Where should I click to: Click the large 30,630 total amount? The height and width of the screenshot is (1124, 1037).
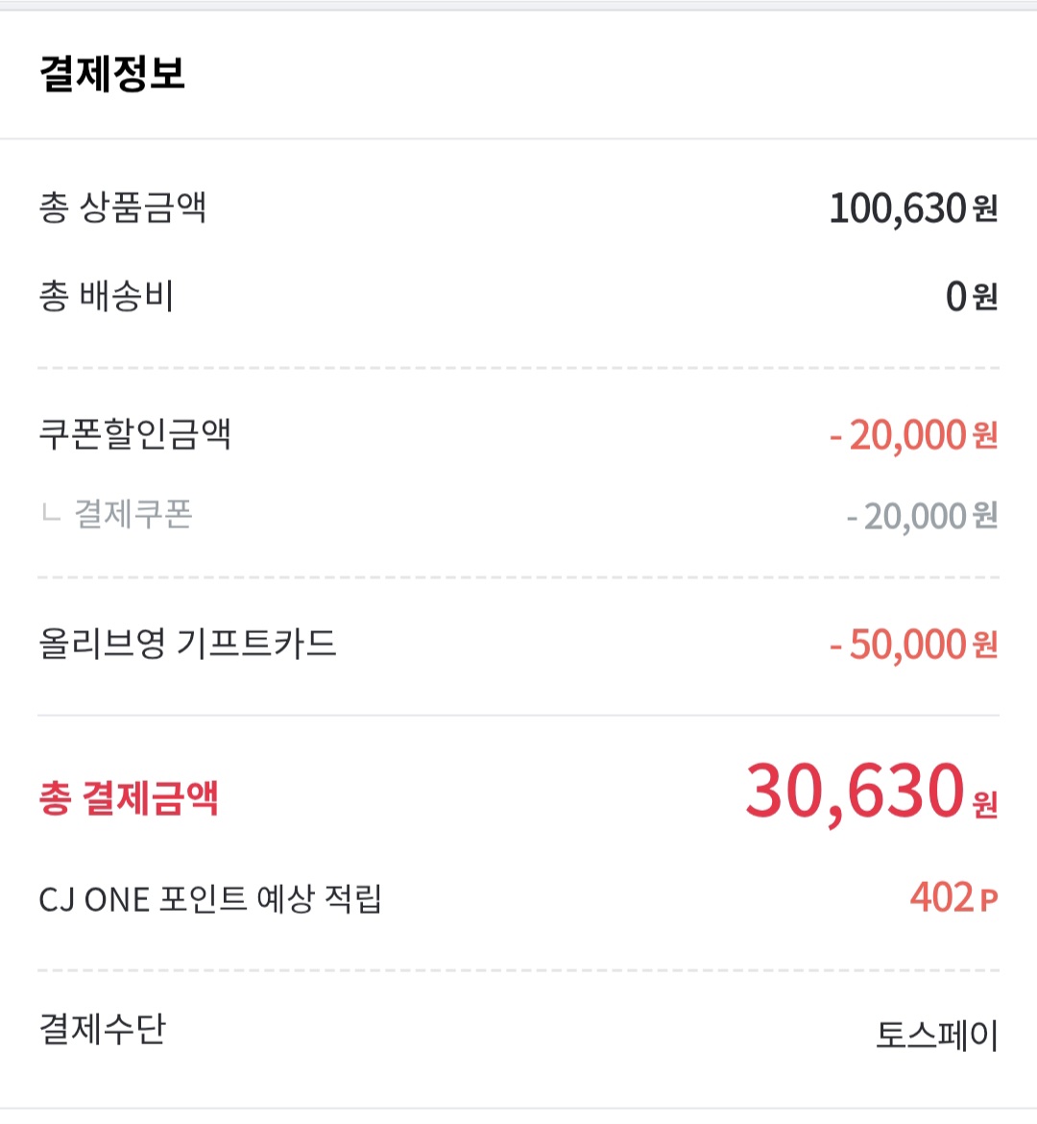pos(855,792)
